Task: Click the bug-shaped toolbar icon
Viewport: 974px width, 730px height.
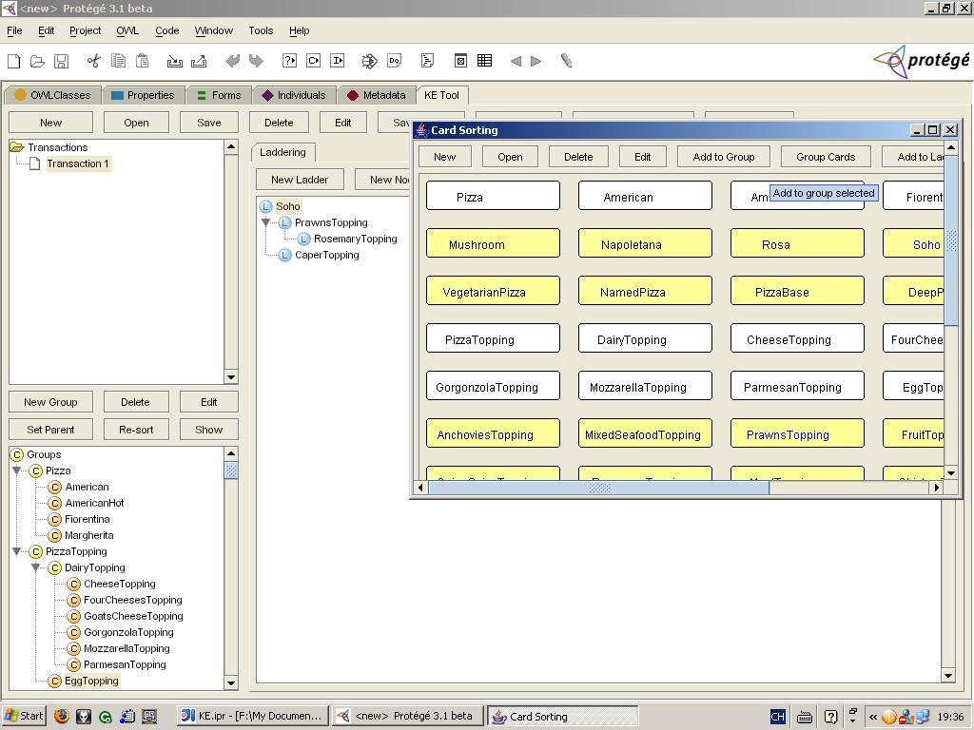Action: tap(370, 61)
